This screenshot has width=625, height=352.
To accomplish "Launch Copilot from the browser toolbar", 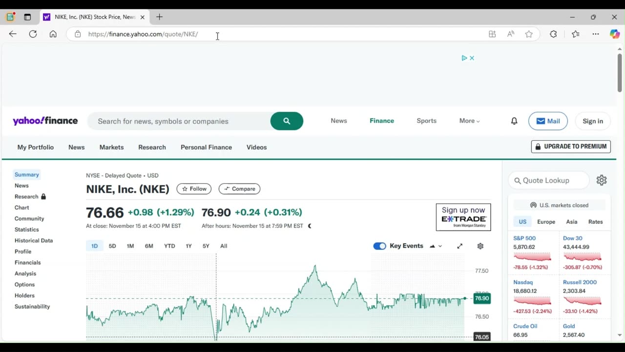I will (615, 34).
